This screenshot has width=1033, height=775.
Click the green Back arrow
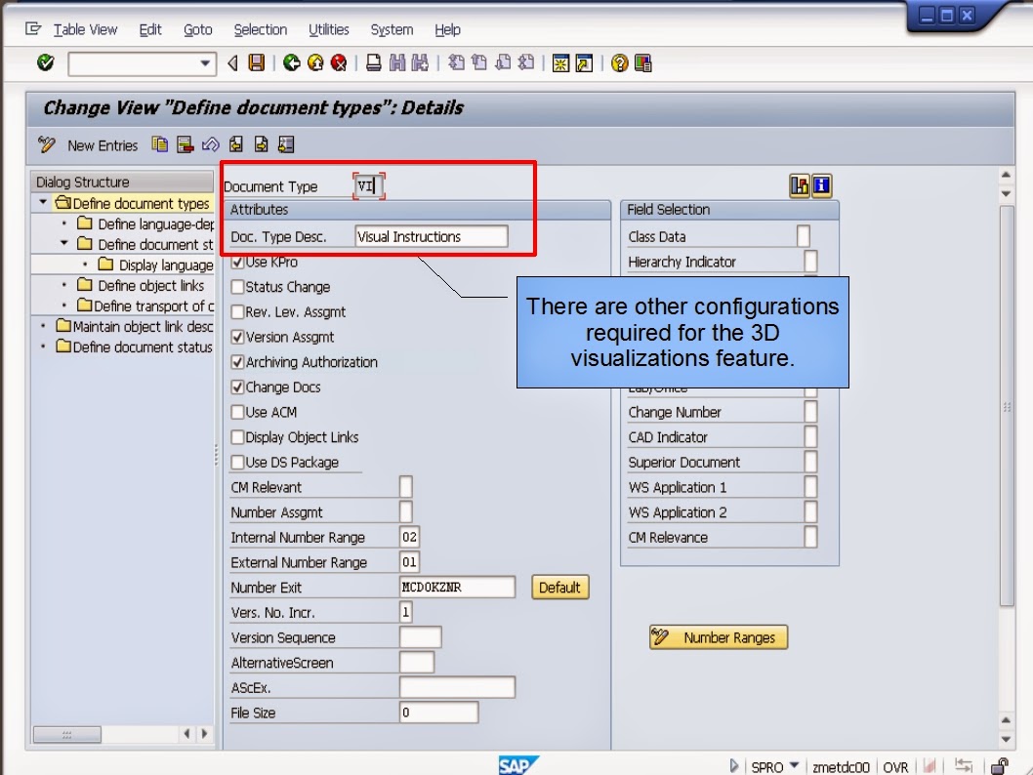[295, 64]
